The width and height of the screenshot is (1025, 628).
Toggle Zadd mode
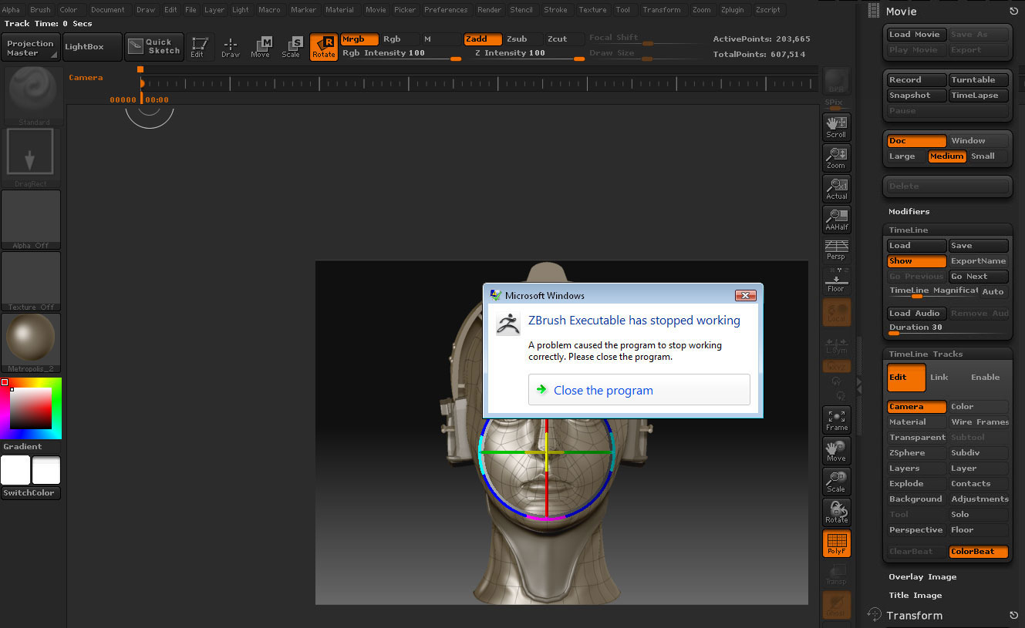pyautogui.click(x=482, y=39)
